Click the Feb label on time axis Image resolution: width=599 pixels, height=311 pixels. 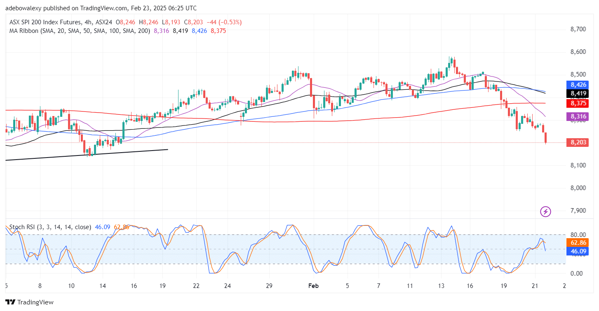(x=314, y=286)
